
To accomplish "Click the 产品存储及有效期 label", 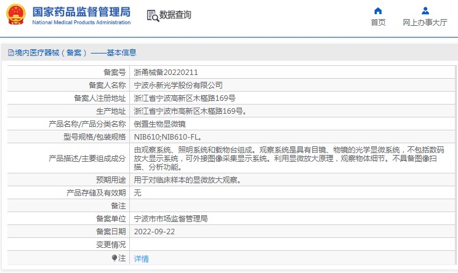I will tap(96, 193).
